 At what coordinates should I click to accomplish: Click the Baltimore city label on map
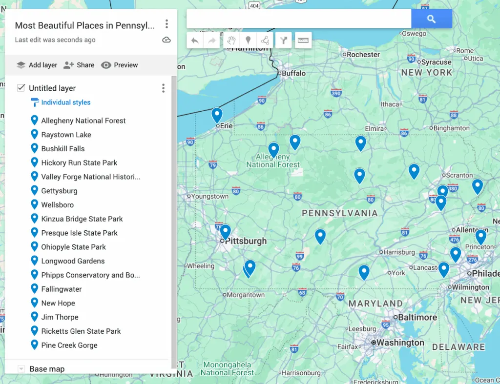[x=417, y=317]
